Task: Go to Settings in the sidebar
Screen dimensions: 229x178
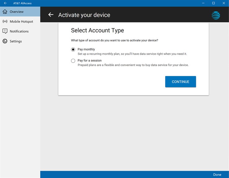Action: click(20, 41)
